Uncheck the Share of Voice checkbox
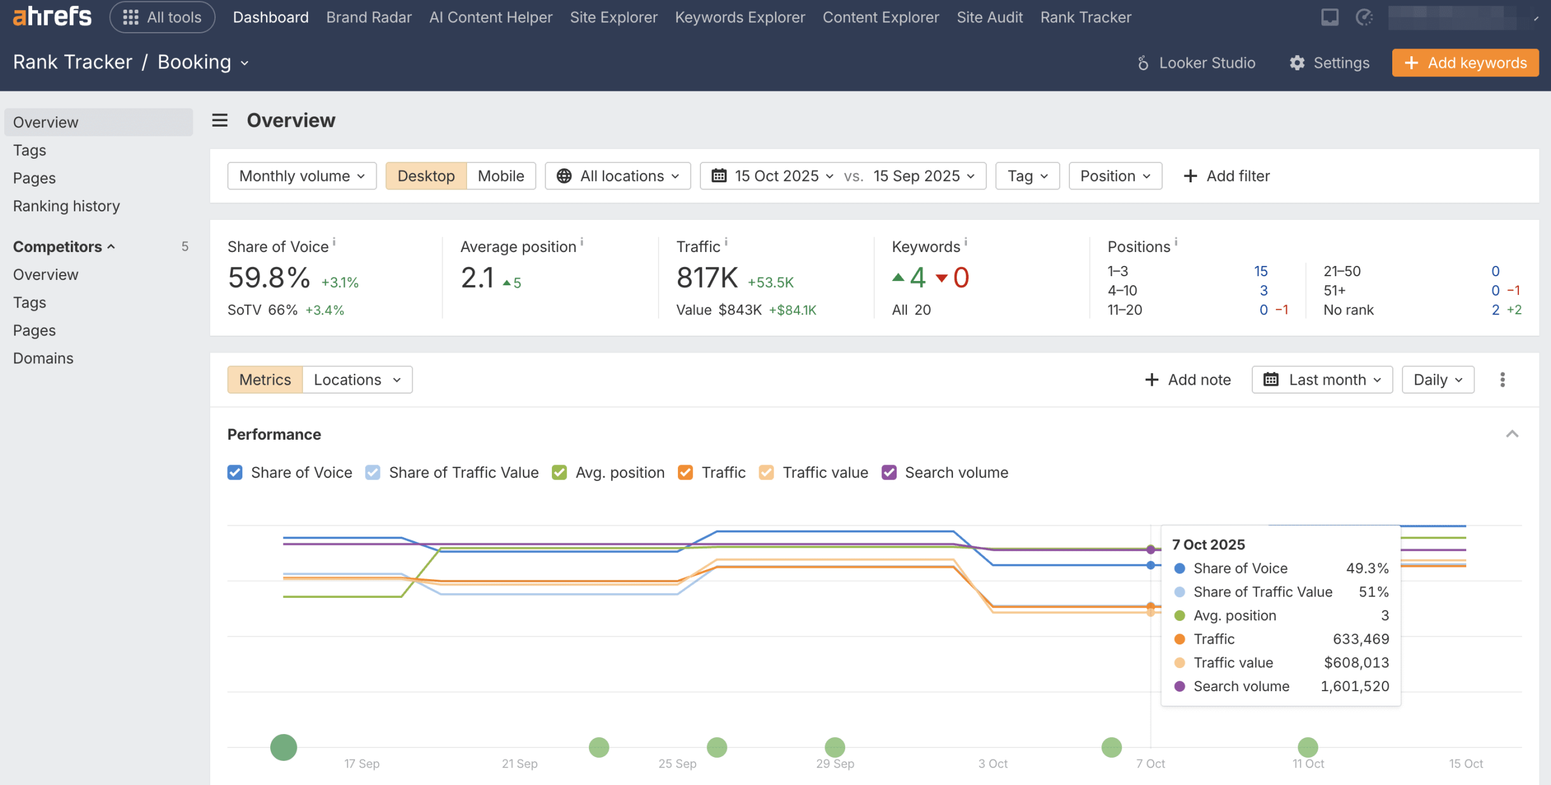The width and height of the screenshot is (1551, 785). (235, 472)
